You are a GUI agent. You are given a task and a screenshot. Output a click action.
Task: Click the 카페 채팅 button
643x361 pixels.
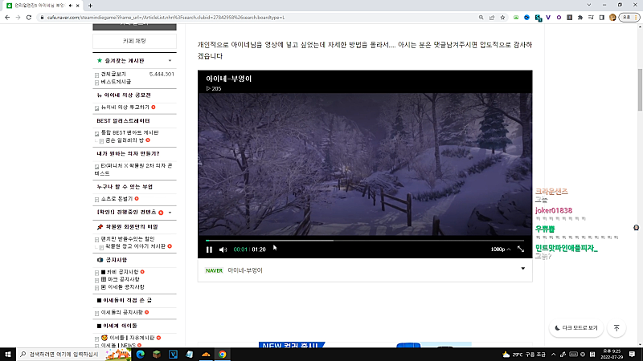[x=134, y=40]
